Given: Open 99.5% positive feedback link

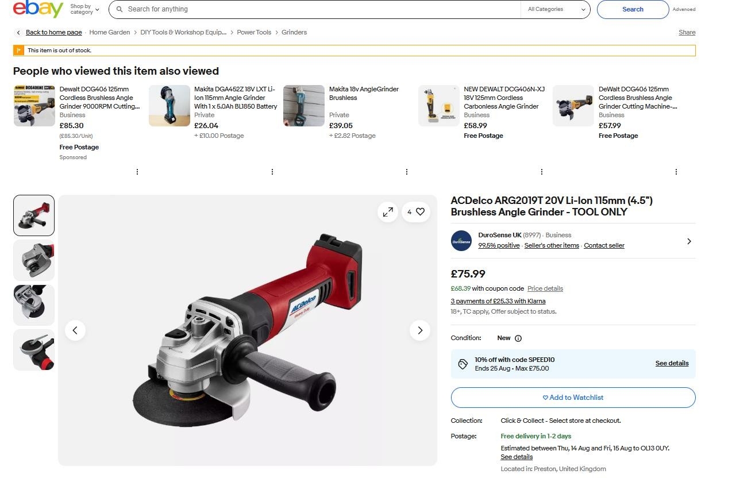Looking at the screenshot, I should [x=499, y=245].
